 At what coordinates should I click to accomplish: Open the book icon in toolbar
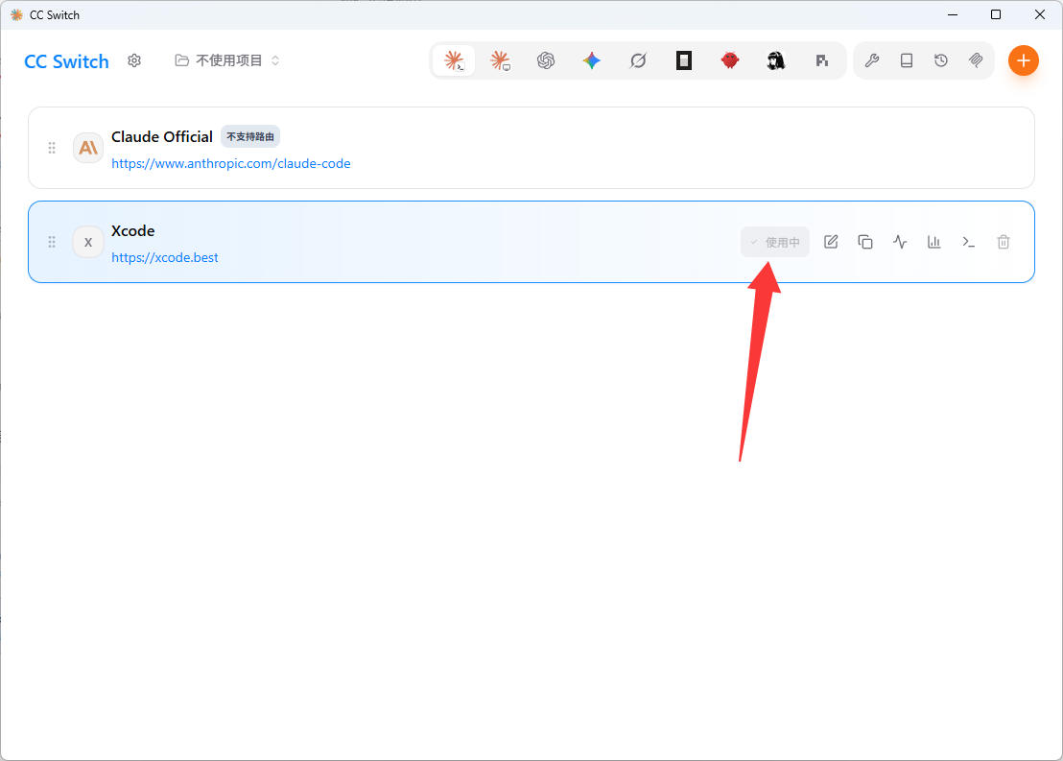[x=907, y=61]
